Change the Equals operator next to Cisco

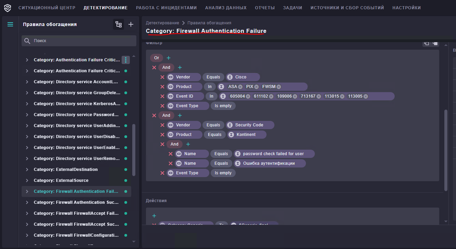[x=213, y=77]
